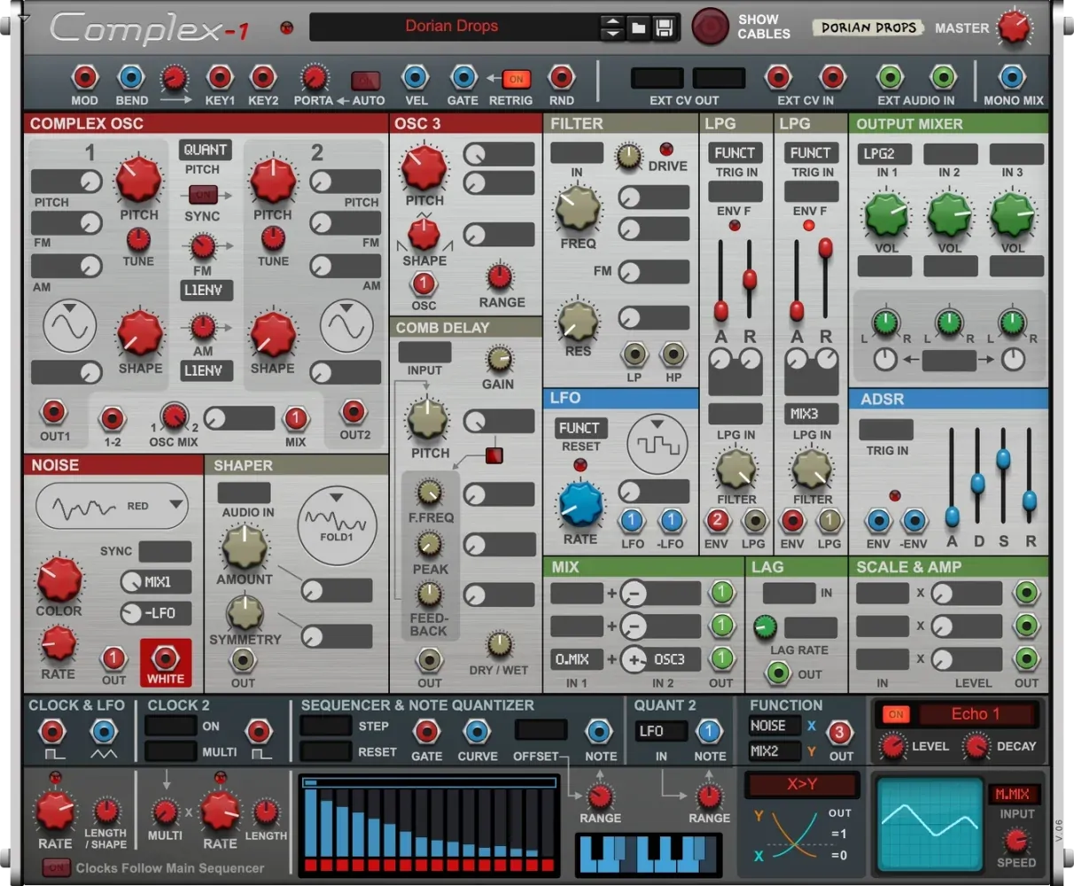The image size is (1074, 886).
Task: Click the WHITE noise output jack
Action: point(165,657)
